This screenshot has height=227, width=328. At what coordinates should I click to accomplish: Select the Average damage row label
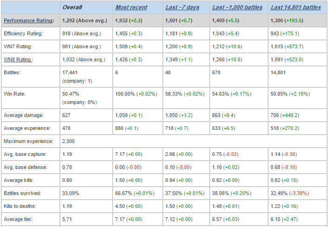23,115
